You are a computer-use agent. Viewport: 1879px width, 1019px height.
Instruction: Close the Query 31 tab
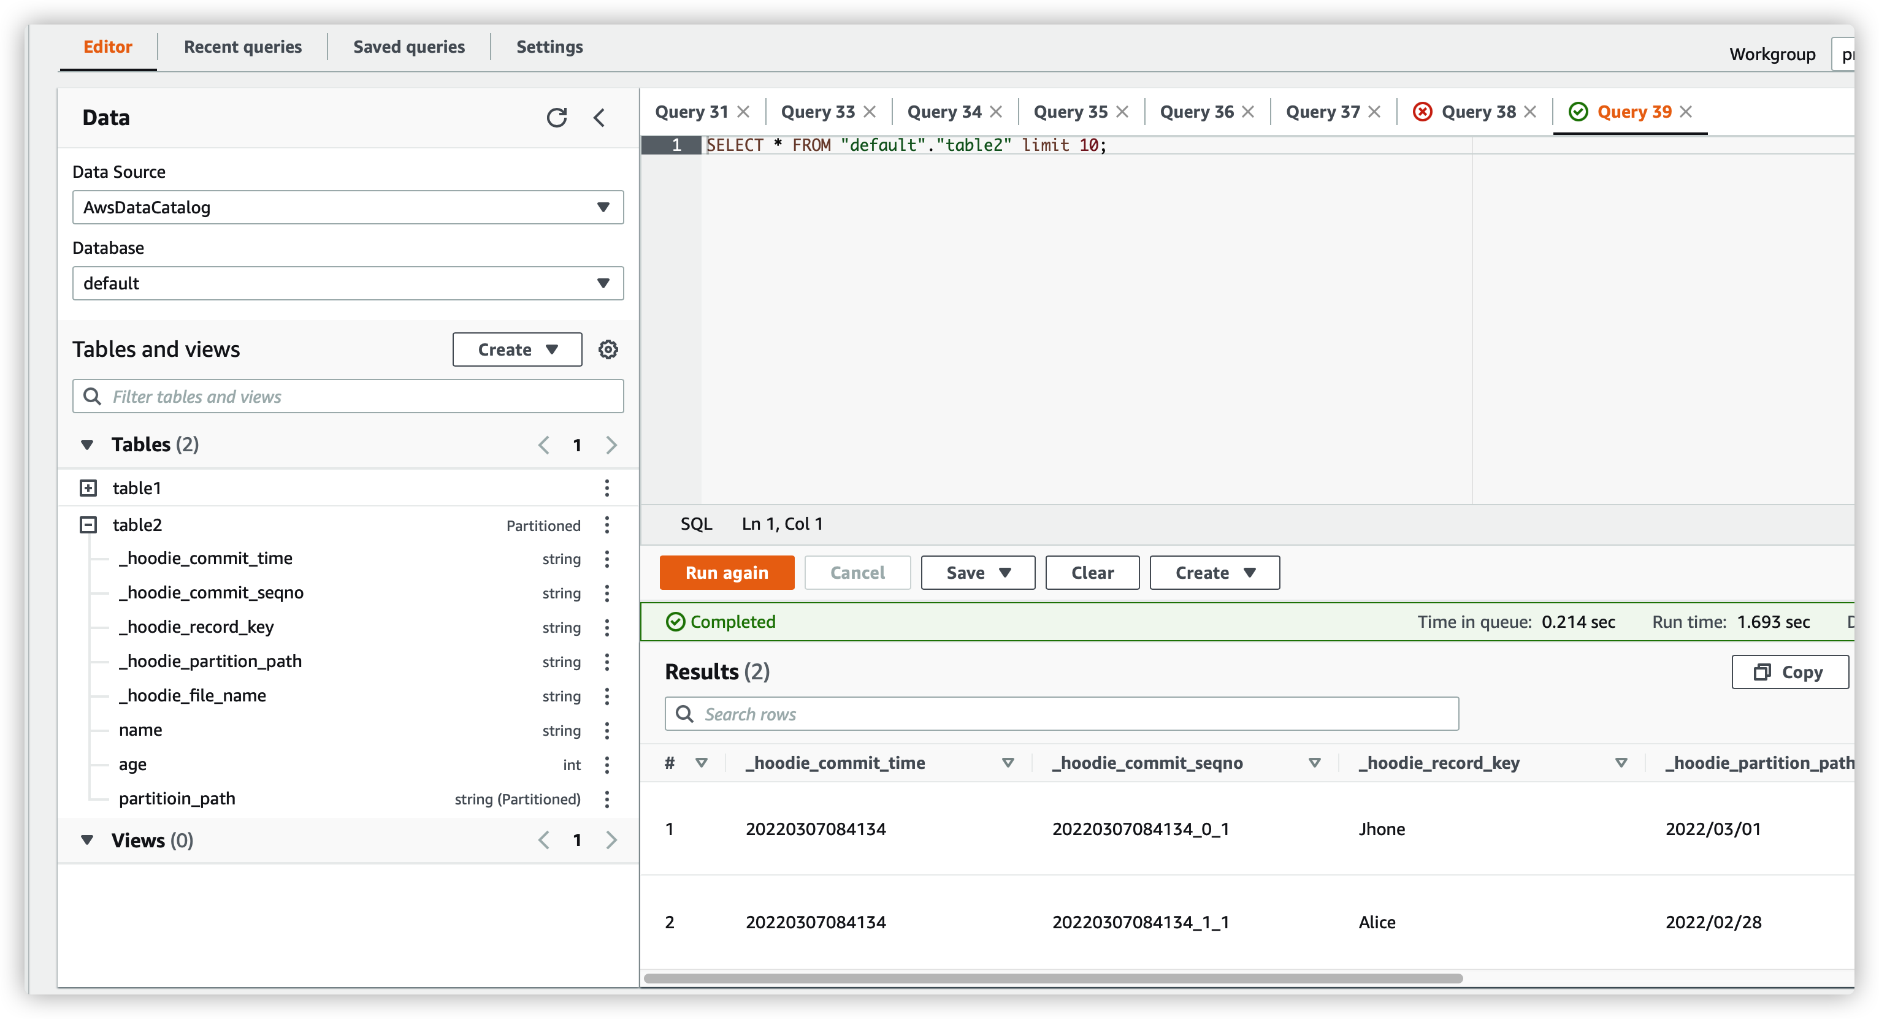(x=743, y=112)
